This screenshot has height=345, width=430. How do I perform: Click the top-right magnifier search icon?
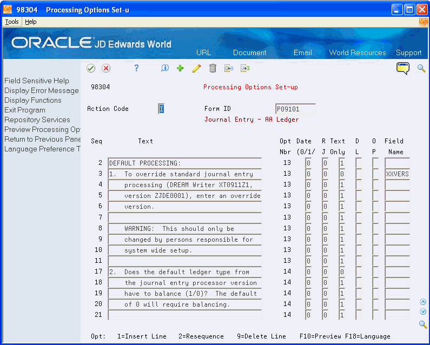pos(421,68)
